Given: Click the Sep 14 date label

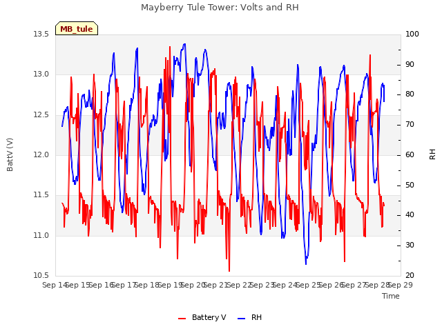Looking at the screenshot, I should pos(55,285).
